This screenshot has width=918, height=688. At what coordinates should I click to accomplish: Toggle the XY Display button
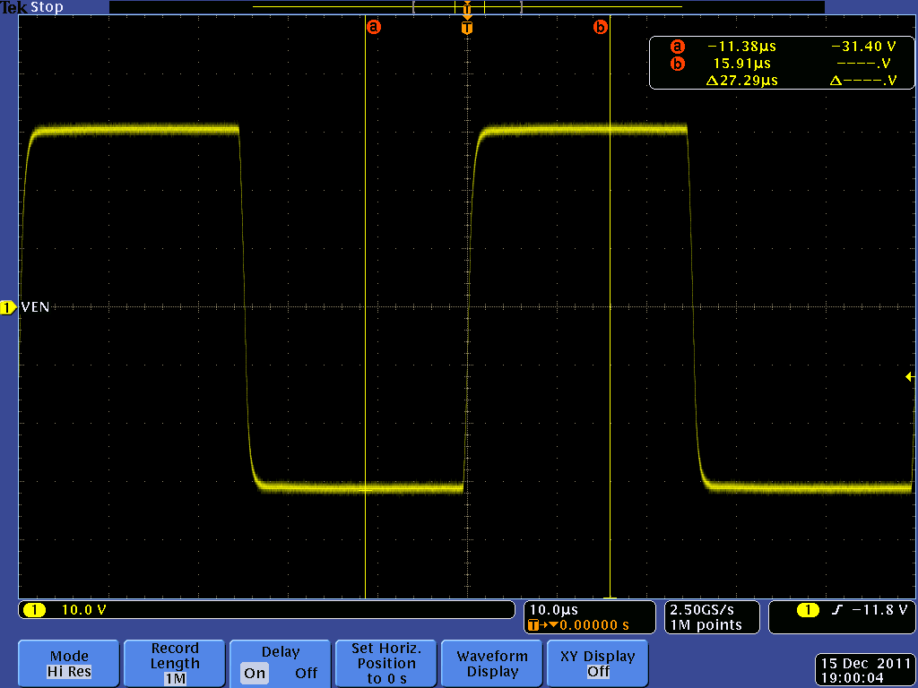pos(598,664)
